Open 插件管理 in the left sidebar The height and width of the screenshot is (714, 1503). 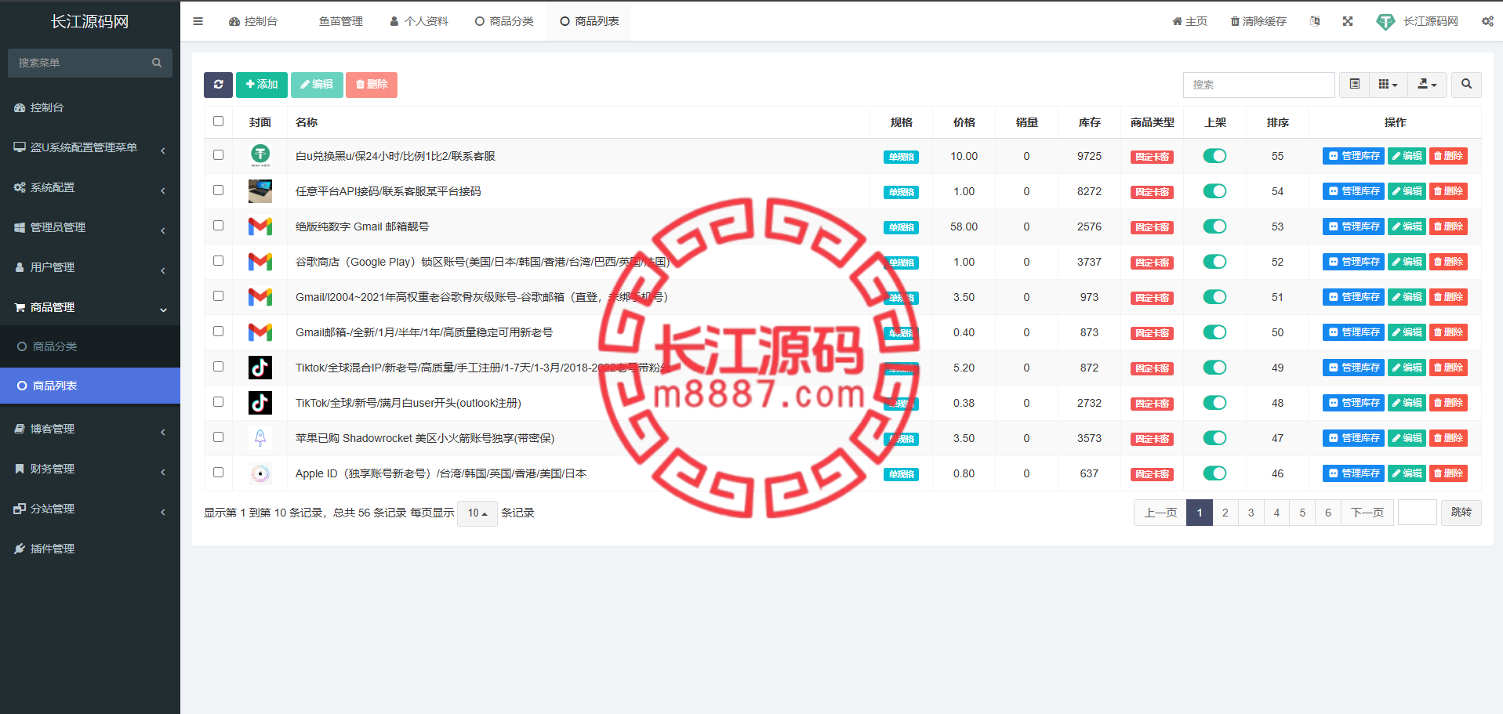[90, 549]
